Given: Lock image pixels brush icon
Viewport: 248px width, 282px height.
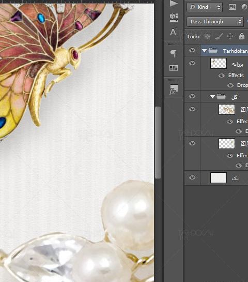Looking at the screenshot, I should 219,36.
